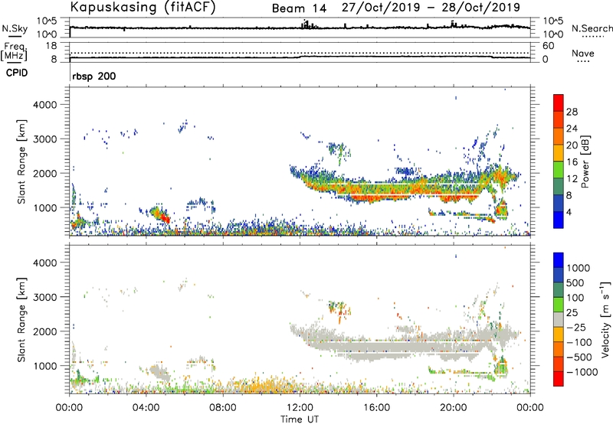Click the noise spike near 12:00 in the N.Sky trace
The width and height of the screenshot is (613, 424).
click(306, 24)
